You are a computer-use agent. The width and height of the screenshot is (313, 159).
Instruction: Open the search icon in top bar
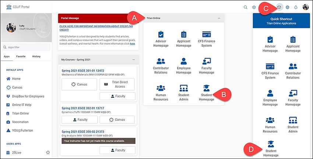point(246,7)
